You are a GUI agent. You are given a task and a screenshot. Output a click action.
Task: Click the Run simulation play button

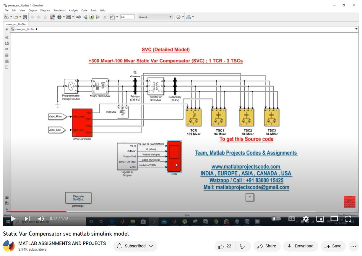click(x=92, y=17)
